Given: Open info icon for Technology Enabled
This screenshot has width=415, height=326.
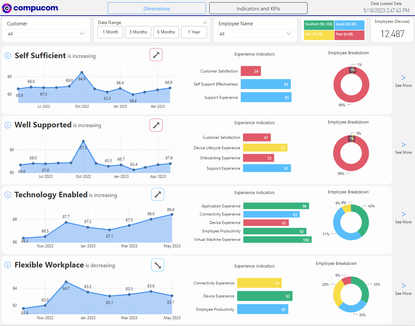Looking at the screenshot, I should [8, 195].
